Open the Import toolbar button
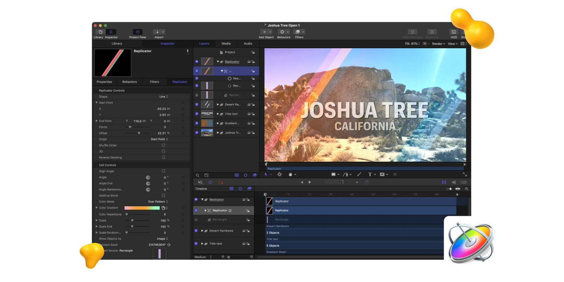 159,32
